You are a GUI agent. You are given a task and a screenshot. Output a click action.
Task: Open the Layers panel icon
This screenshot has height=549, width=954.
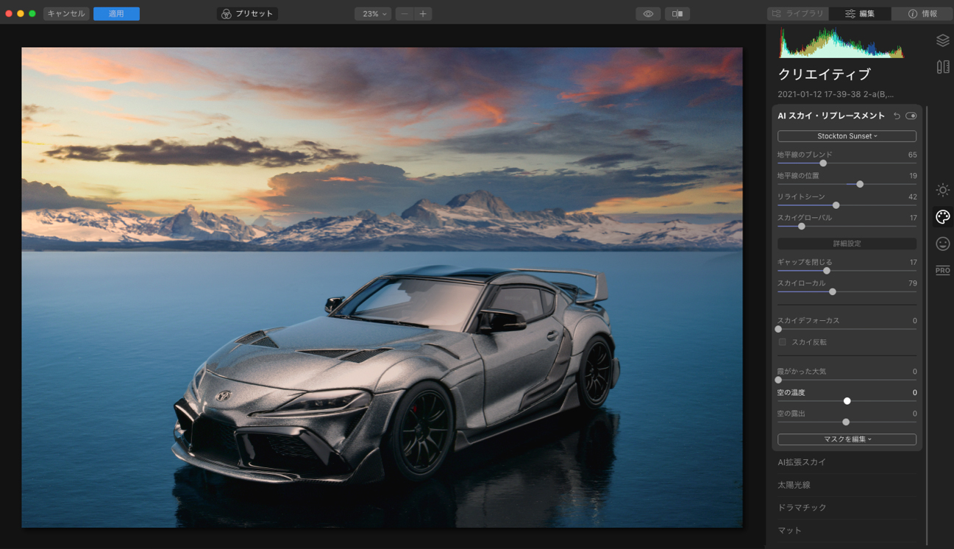pos(942,41)
